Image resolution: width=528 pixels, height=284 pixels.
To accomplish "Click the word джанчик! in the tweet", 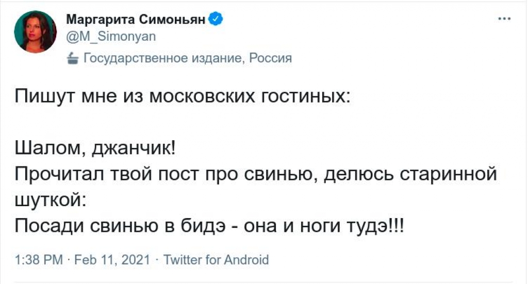I will pos(134,148).
